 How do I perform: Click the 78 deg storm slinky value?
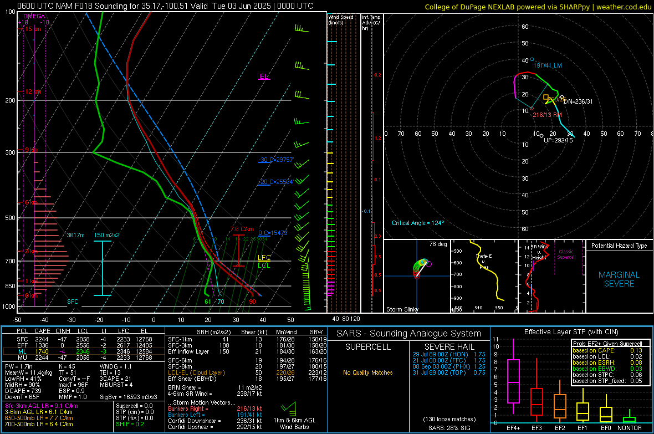click(x=438, y=244)
